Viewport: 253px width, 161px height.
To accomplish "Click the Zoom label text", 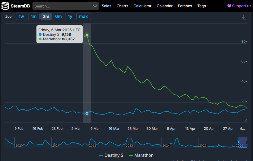I will tap(10, 17).
